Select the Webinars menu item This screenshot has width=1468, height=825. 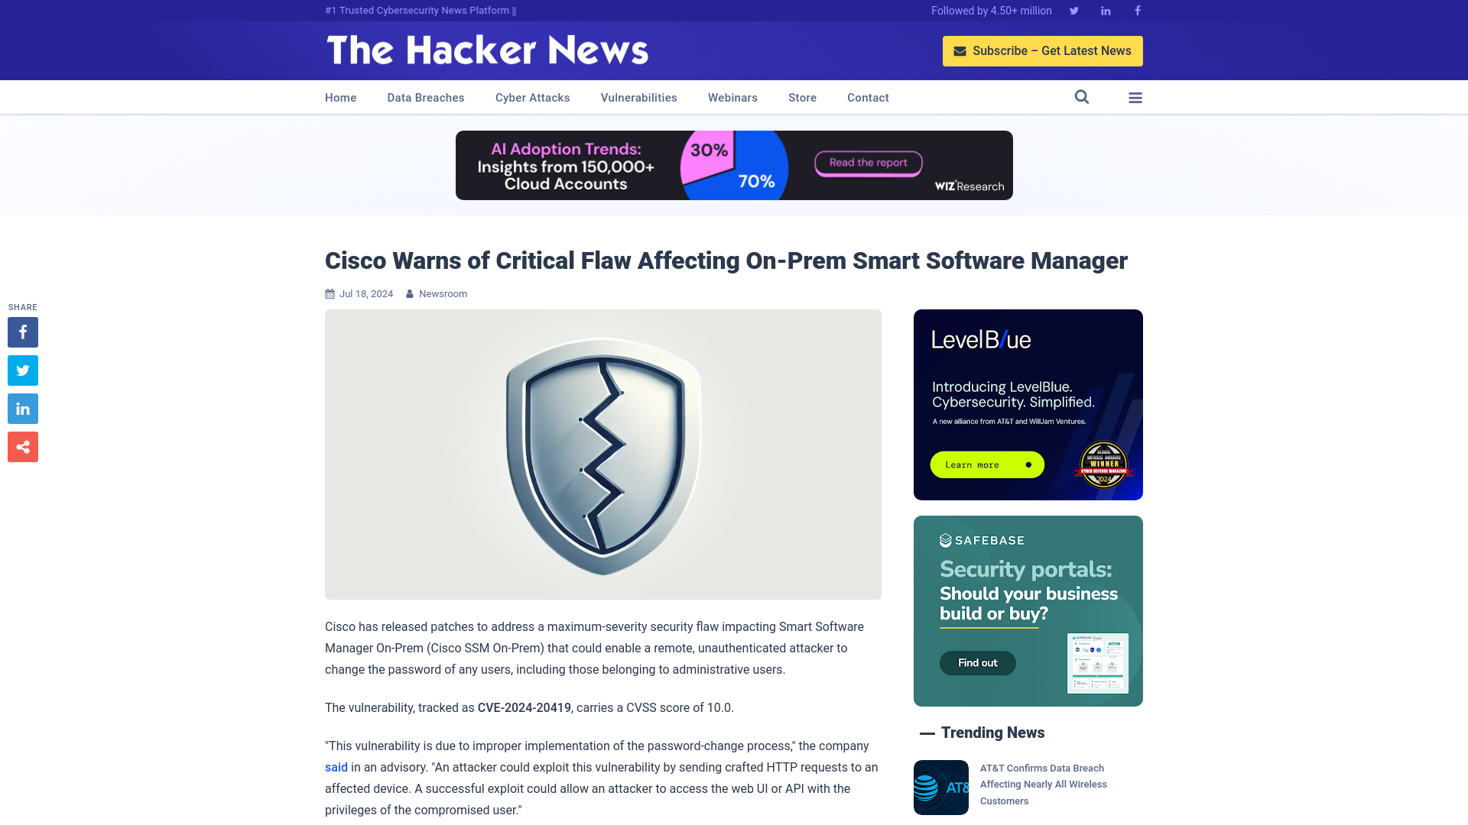(732, 97)
